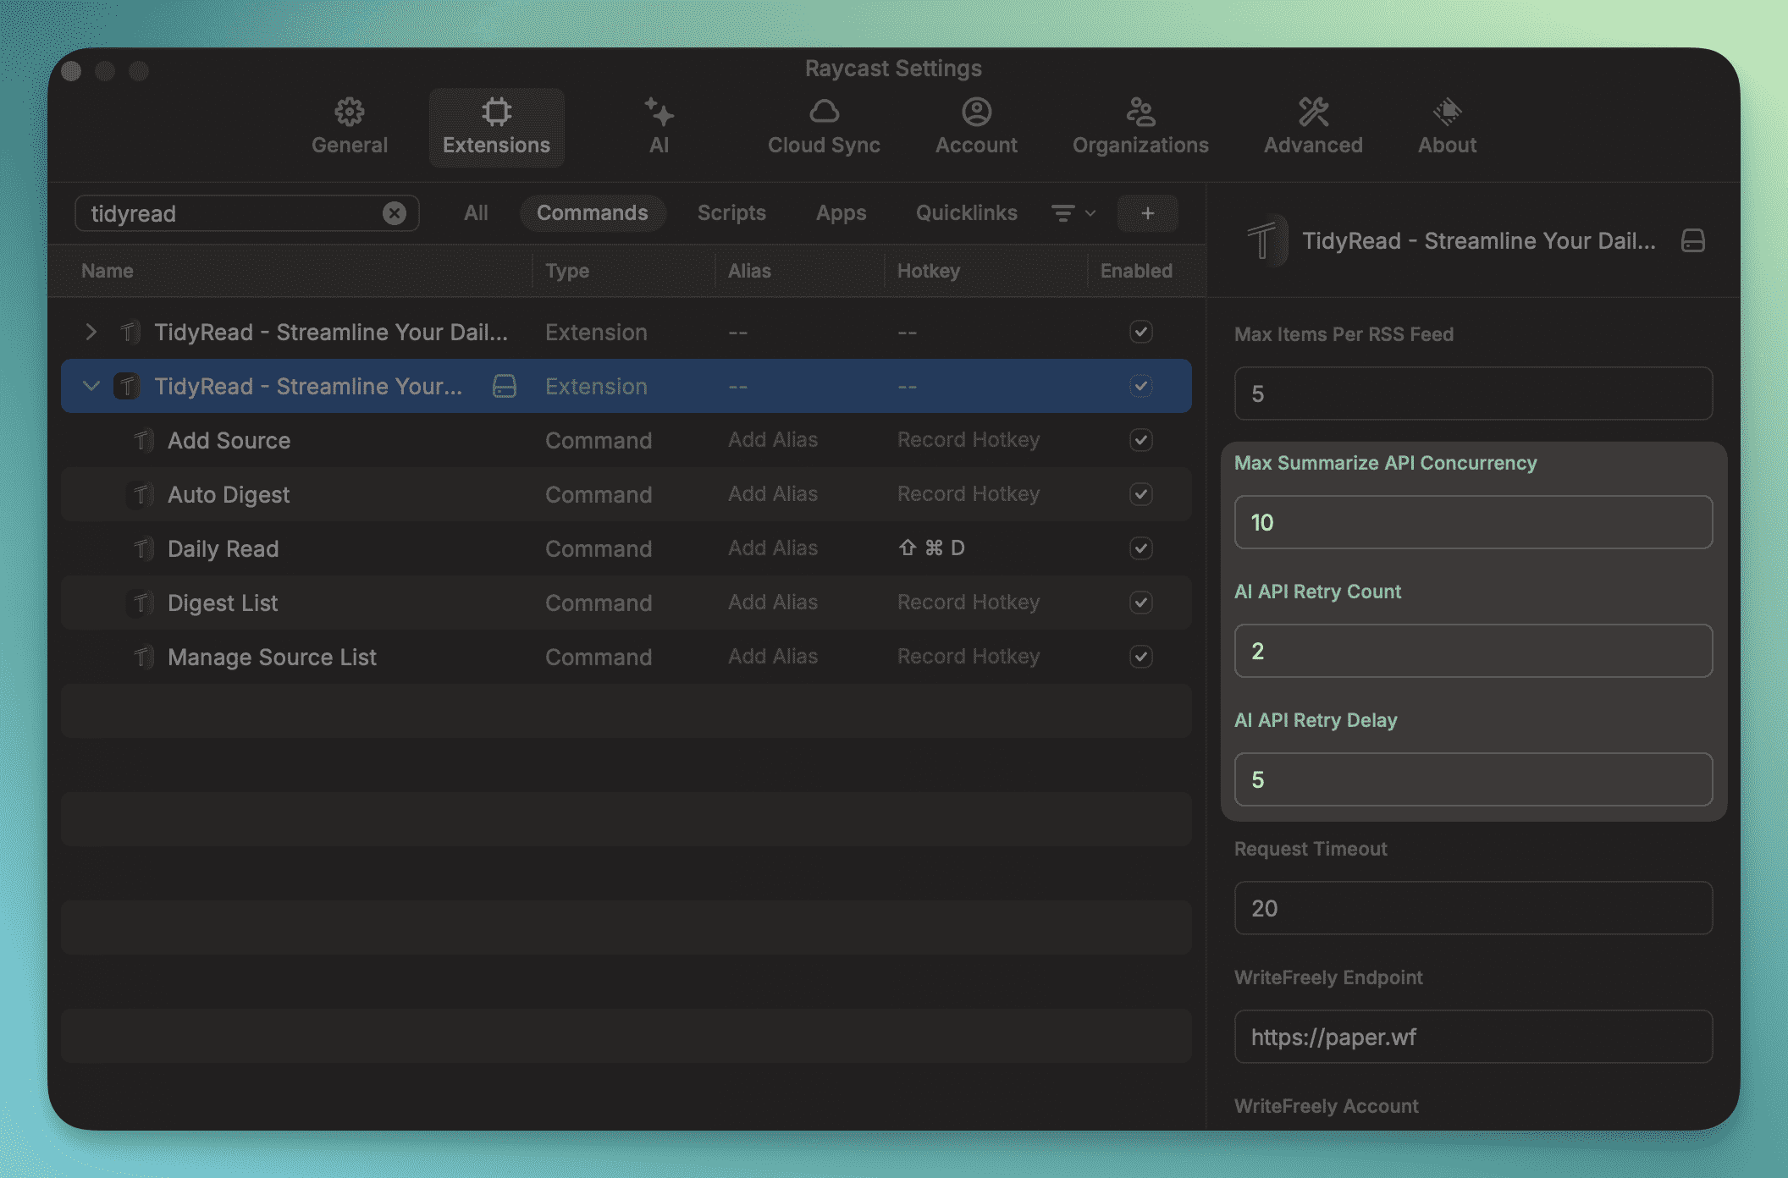The image size is (1788, 1178).
Task: Open the AI sparkles tab icon
Action: (x=659, y=112)
